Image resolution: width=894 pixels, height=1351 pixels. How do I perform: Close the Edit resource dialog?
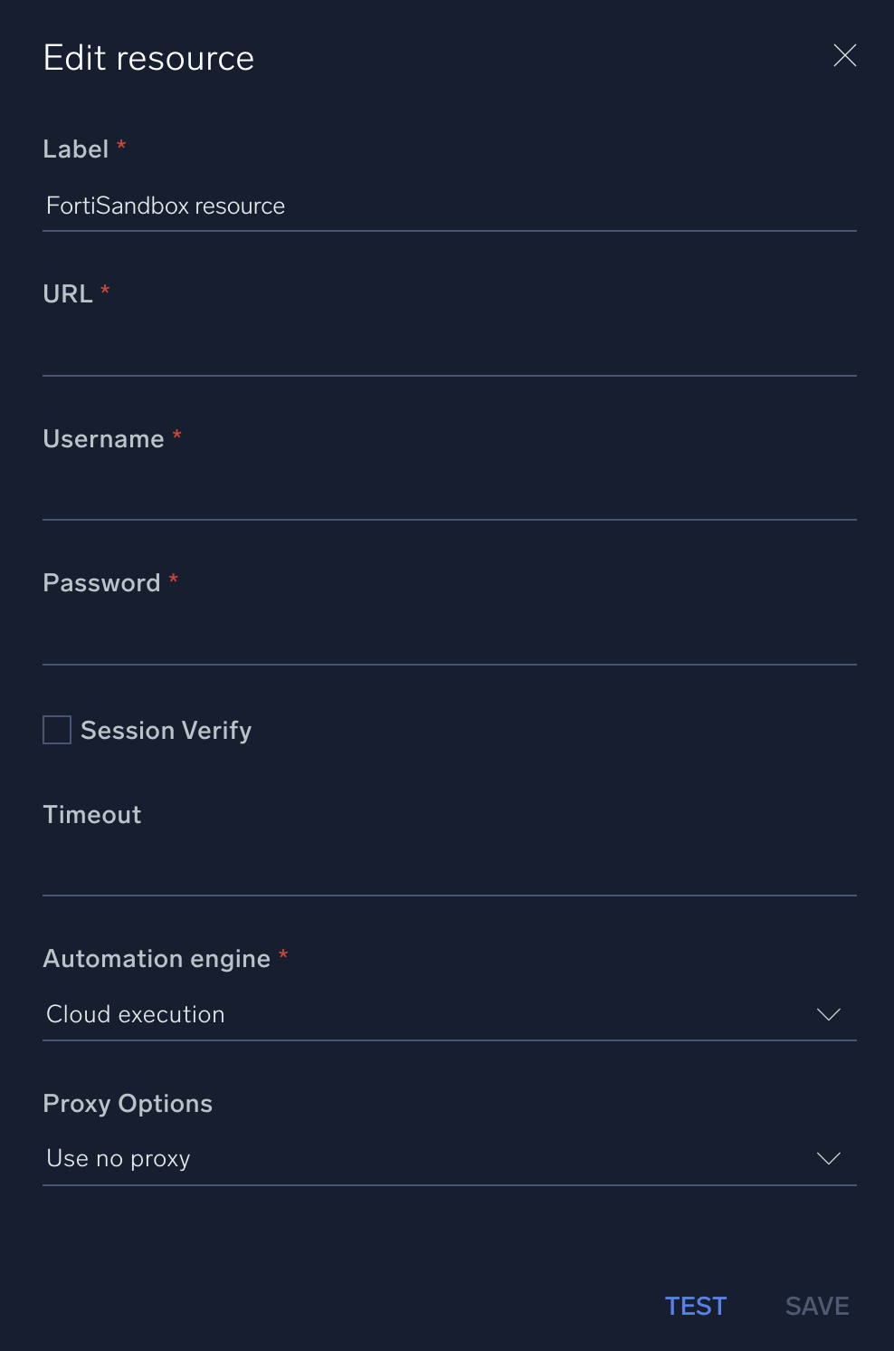point(844,56)
